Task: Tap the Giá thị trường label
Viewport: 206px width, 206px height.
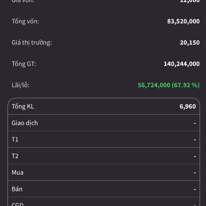Action: point(32,43)
